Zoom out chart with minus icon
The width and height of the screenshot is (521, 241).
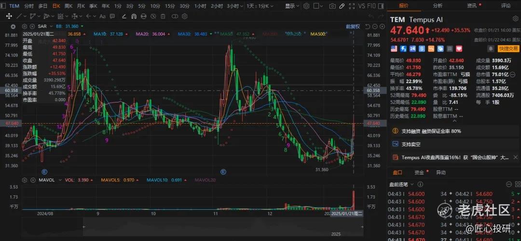pyautogui.click(x=374, y=26)
